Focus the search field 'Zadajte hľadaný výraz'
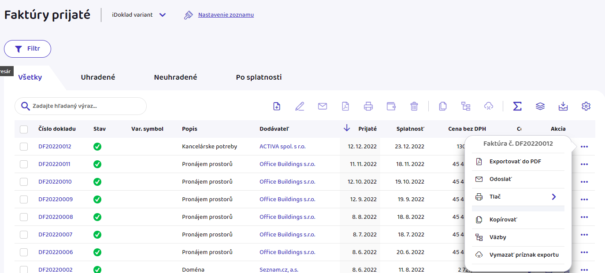 pyautogui.click(x=86, y=106)
